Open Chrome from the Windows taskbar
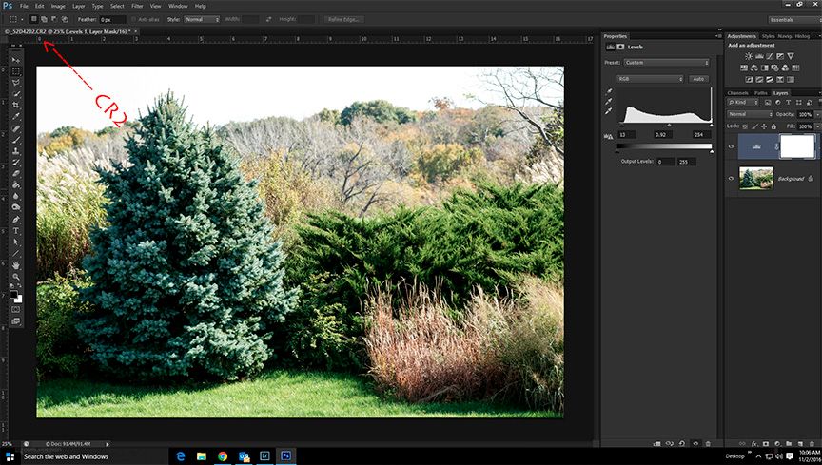The image size is (822, 465). click(x=222, y=456)
